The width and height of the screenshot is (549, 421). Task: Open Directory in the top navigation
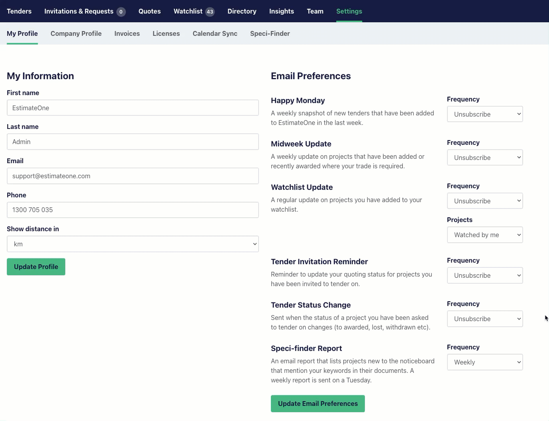click(242, 11)
